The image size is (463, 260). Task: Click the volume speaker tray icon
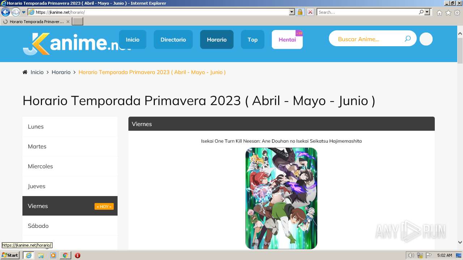click(x=411, y=255)
